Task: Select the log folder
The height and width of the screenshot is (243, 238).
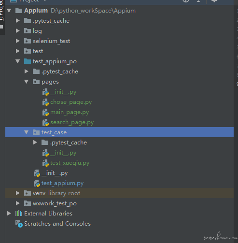Action: click(x=37, y=31)
